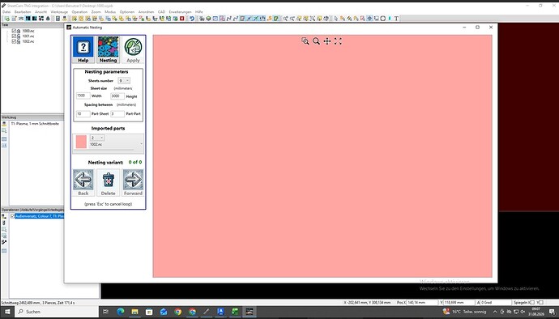Open Help in the Automatic Nesting dialog
This screenshot has height=319, width=559.
click(x=83, y=50)
